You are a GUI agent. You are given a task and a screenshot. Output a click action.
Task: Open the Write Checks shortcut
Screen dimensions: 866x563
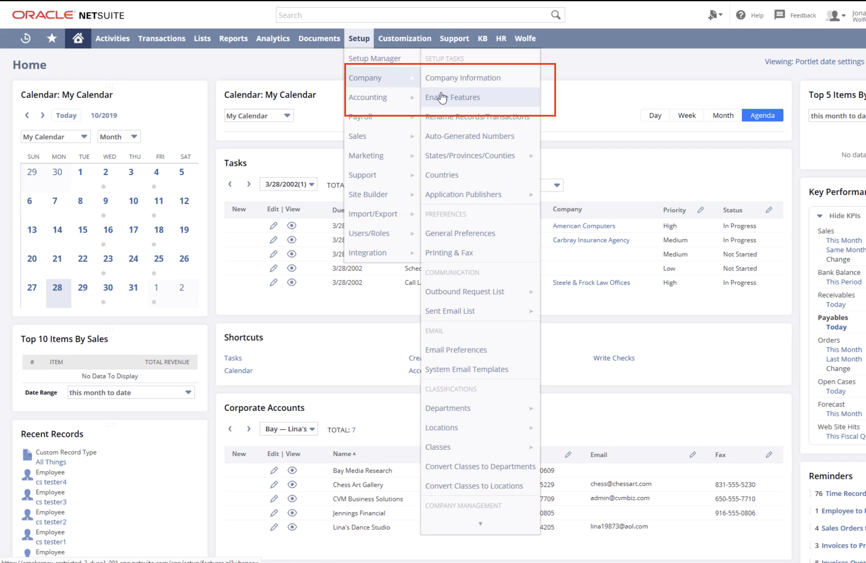point(614,358)
